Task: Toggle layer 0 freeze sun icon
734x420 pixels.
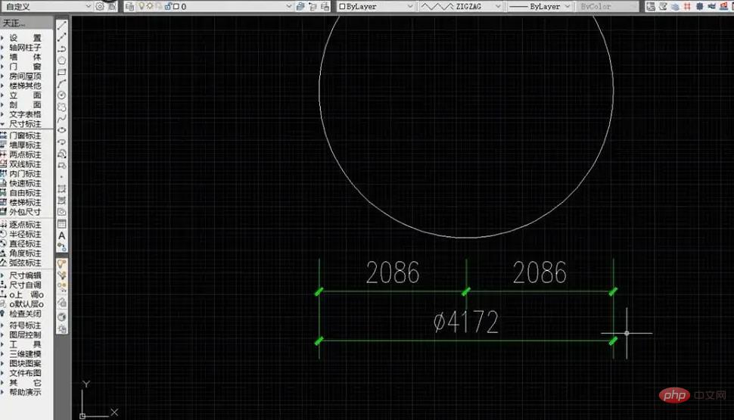Action: pyautogui.click(x=150, y=6)
